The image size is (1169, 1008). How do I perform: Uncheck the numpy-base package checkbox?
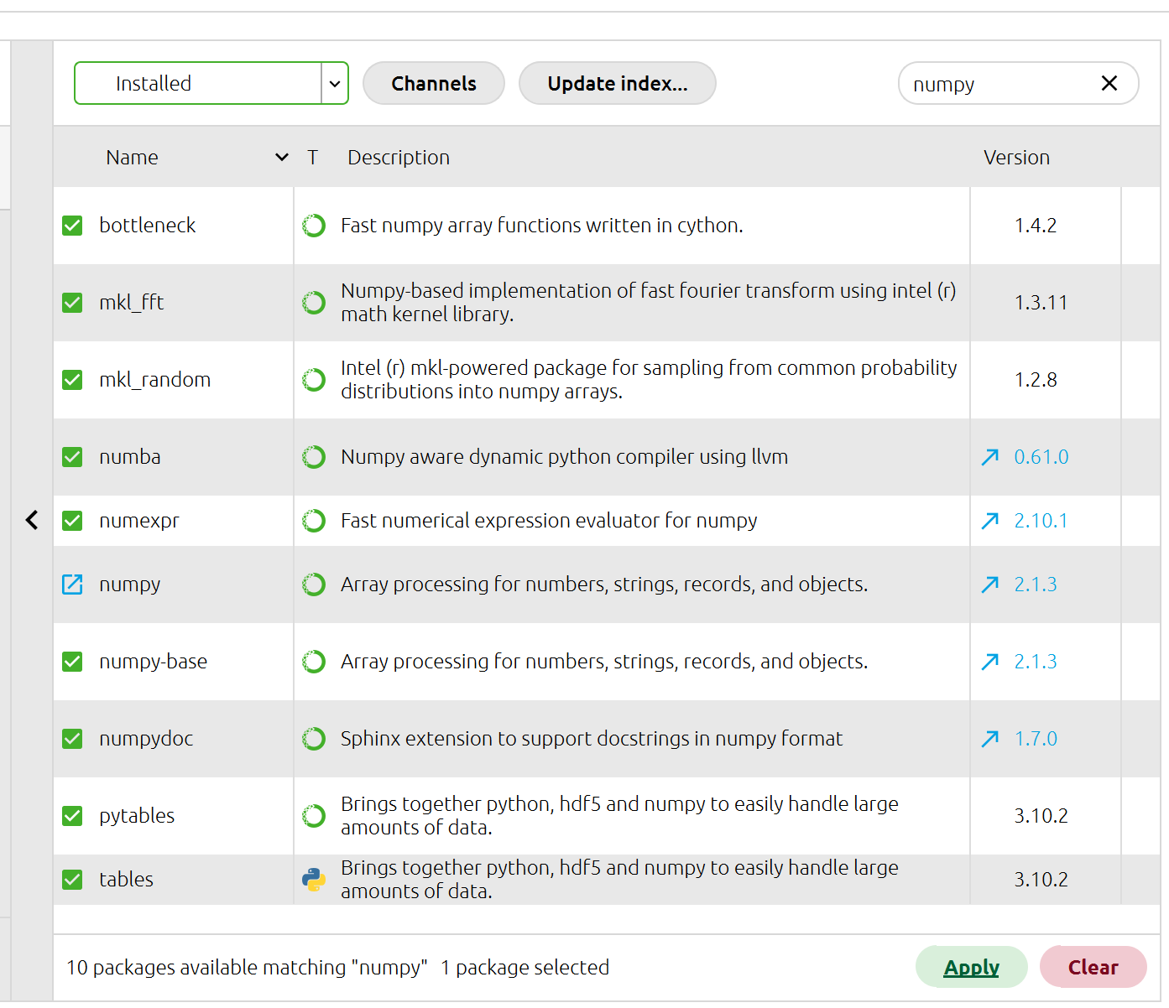(72, 662)
